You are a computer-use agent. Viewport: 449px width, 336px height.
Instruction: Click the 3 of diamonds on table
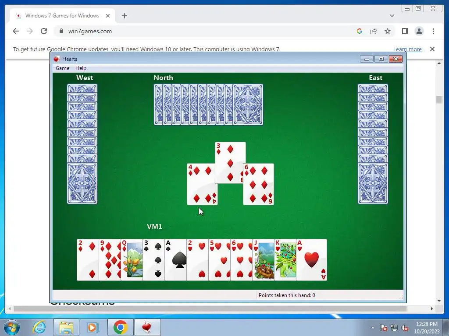[x=230, y=163]
